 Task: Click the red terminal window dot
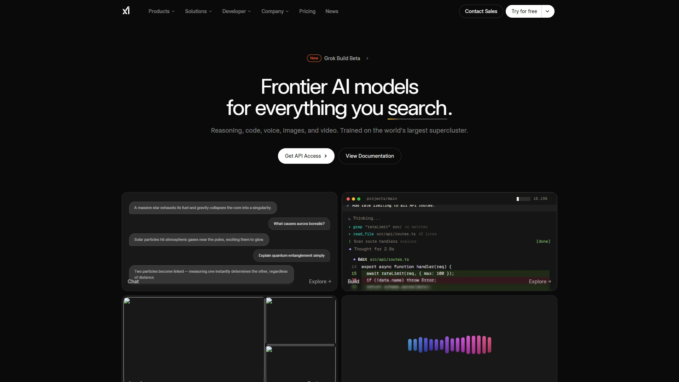(x=348, y=199)
